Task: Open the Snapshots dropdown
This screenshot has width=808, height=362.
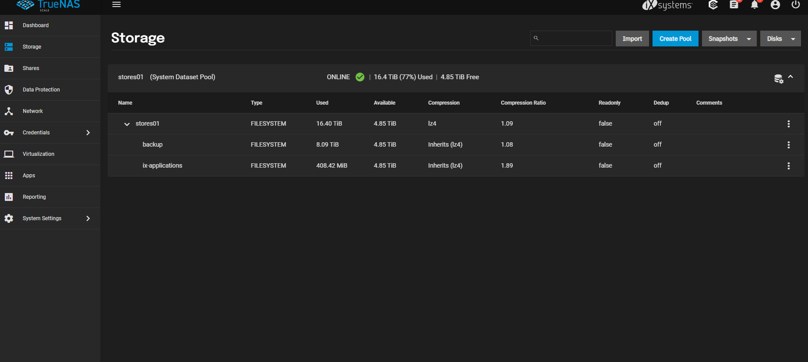Action: click(729, 39)
